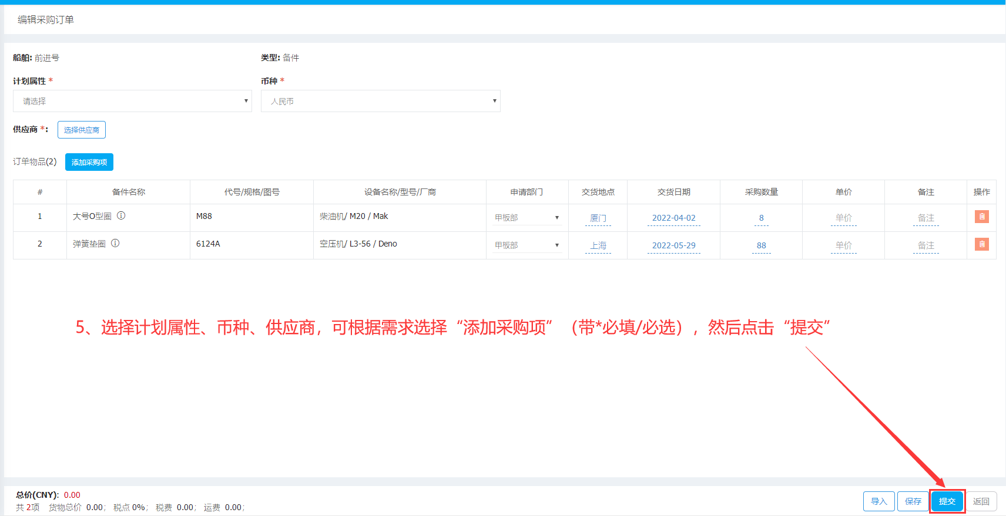1006x516 pixels.
Task: Open 申请部门 dropdown for 大号O型圈 row
Action: (x=527, y=218)
